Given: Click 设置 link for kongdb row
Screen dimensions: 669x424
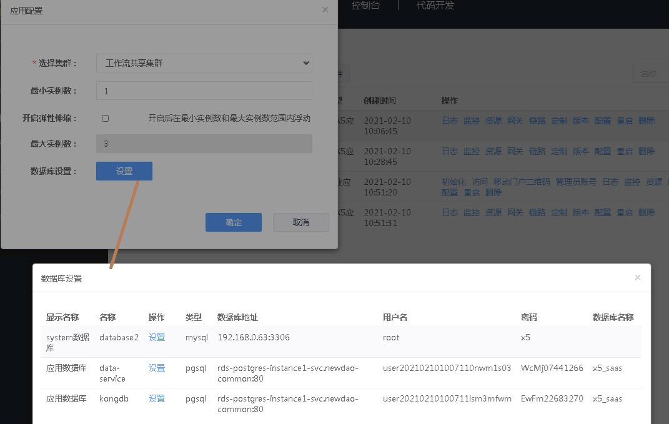Looking at the screenshot, I should (157, 398).
